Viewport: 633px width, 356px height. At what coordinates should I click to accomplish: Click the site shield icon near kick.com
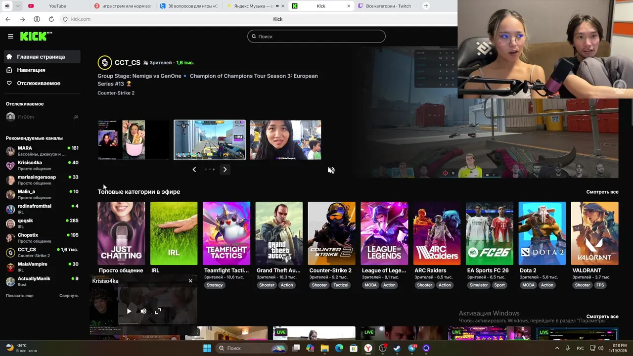click(65, 19)
